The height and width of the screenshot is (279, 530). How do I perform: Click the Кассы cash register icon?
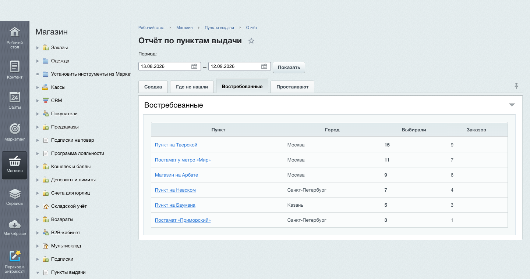point(45,87)
